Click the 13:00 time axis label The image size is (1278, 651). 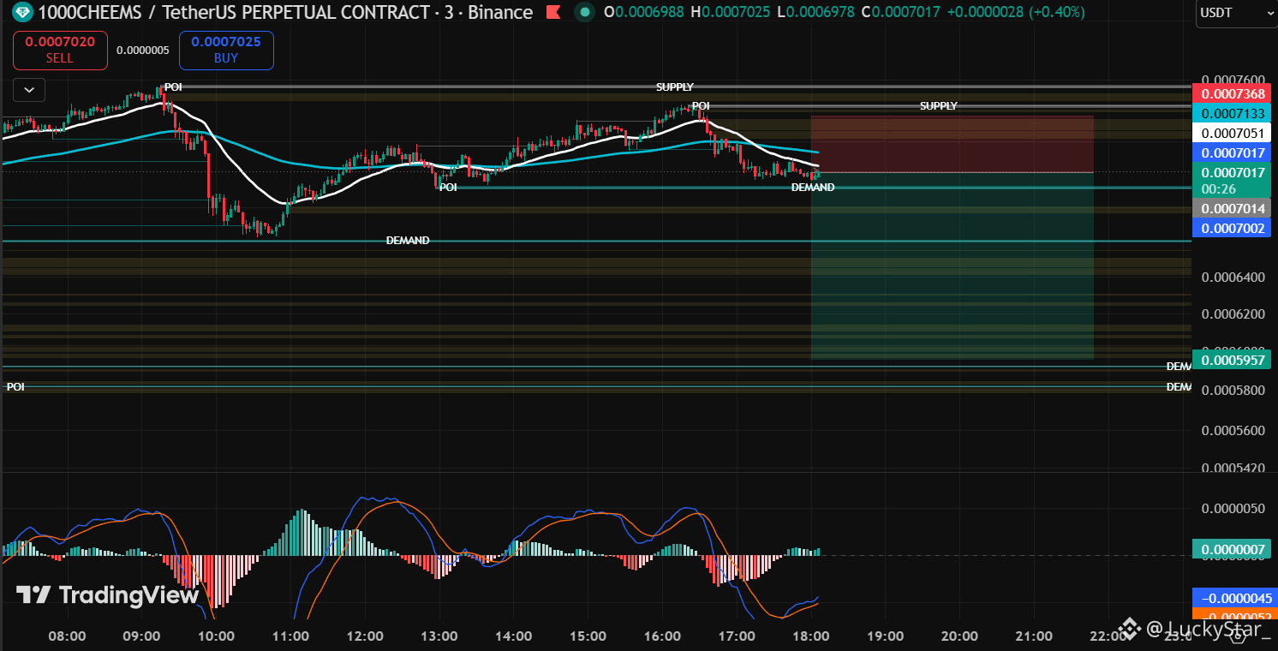point(439,636)
